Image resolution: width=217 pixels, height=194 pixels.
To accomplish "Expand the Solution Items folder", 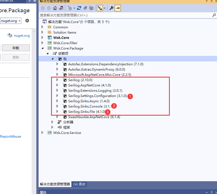I will click(42, 32).
